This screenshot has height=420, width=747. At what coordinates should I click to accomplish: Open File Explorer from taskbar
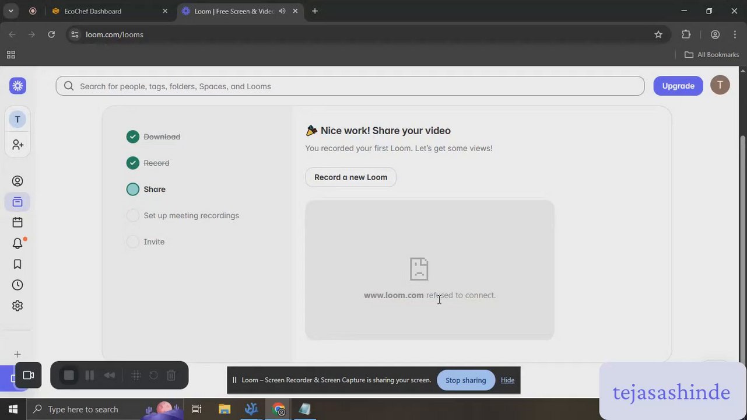(x=225, y=409)
